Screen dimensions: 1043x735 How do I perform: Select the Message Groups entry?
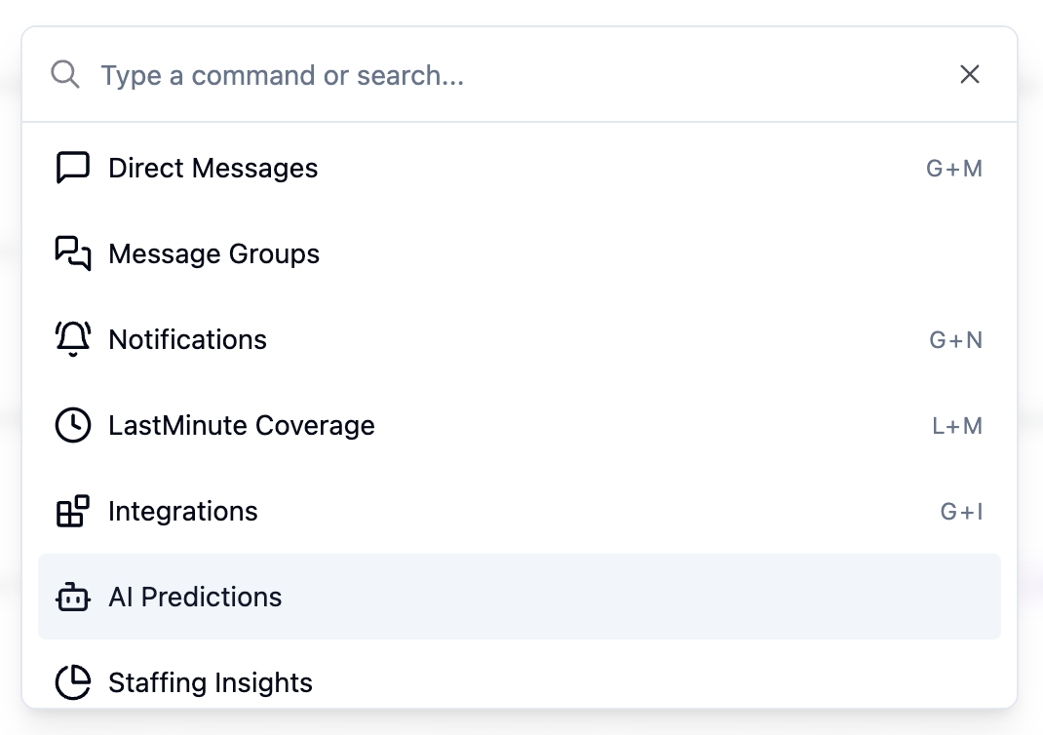(x=520, y=253)
